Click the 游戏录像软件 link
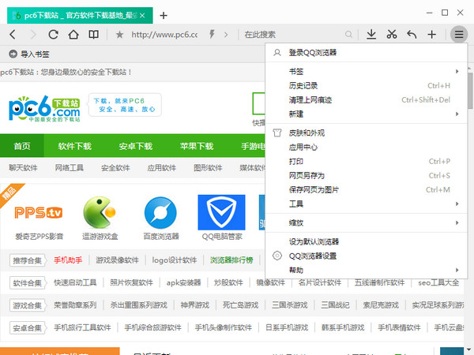 coord(117,260)
